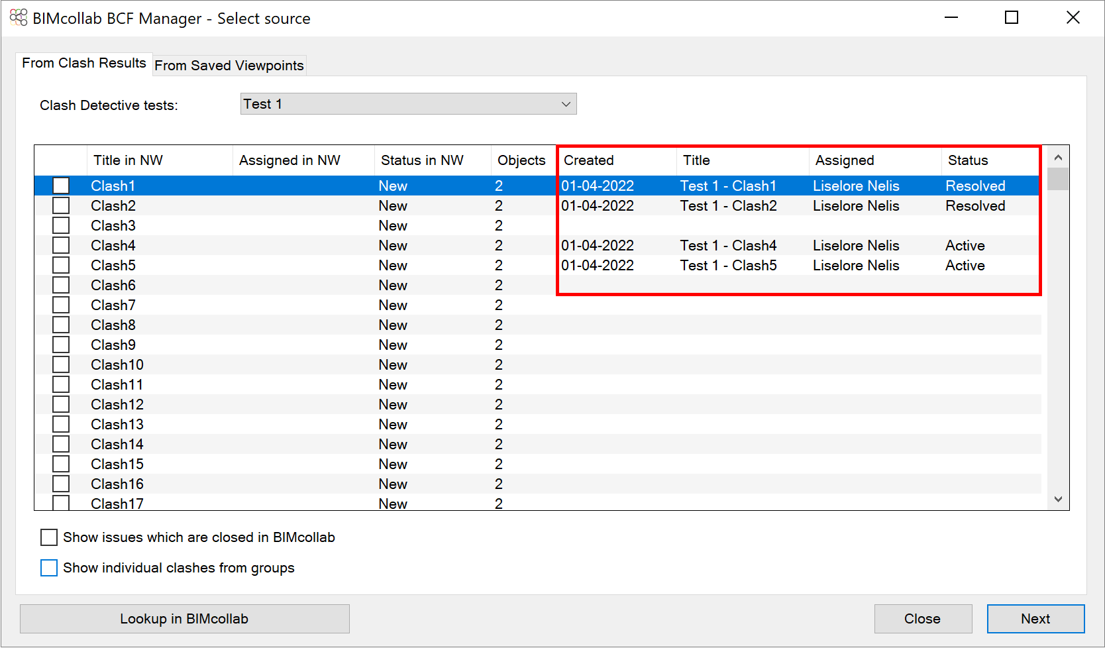1105x648 pixels.
Task: Check the Clash10 checkbox
Action: [61, 364]
